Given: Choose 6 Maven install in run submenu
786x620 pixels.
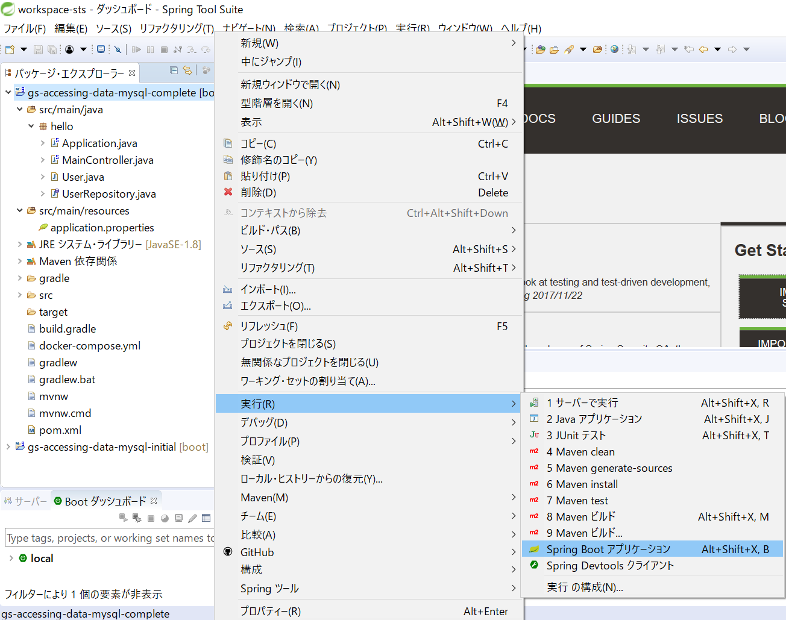Looking at the screenshot, I should [x=582, y=484].
